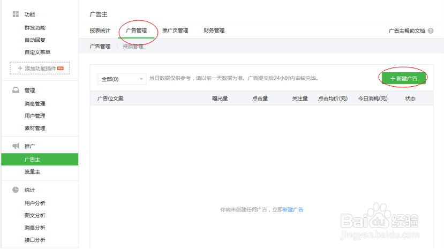Open 用户管理 in sidebar
Viewport: 444px width, 250px height.
point(35,116)
